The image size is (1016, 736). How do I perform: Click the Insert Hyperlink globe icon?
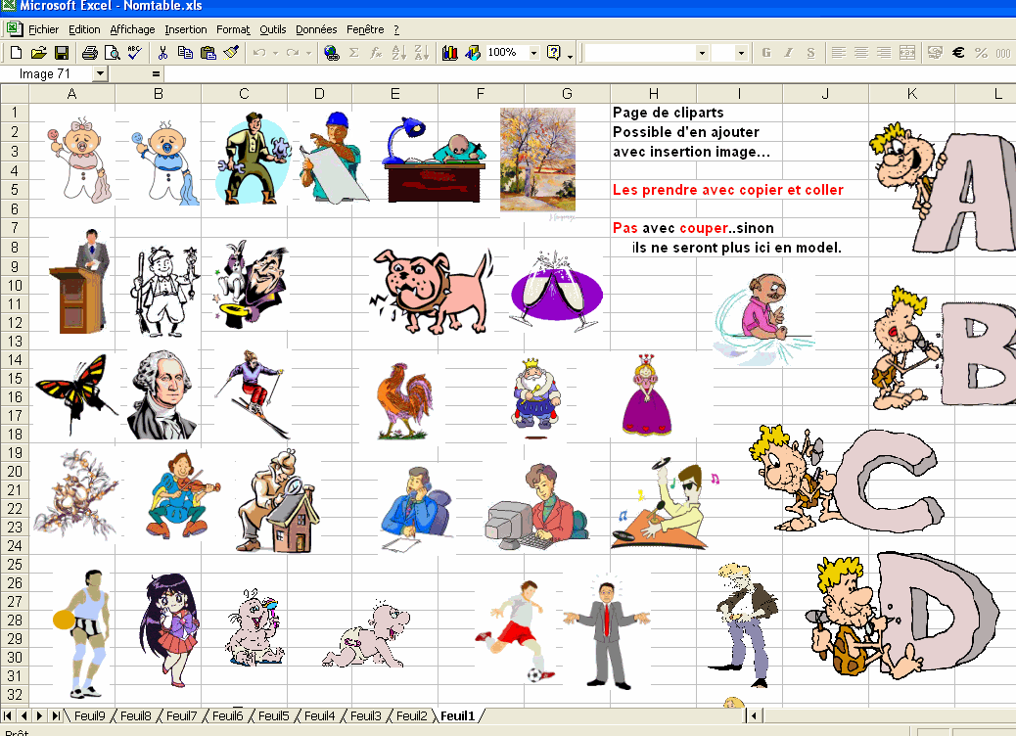click(x=331, y=53)
